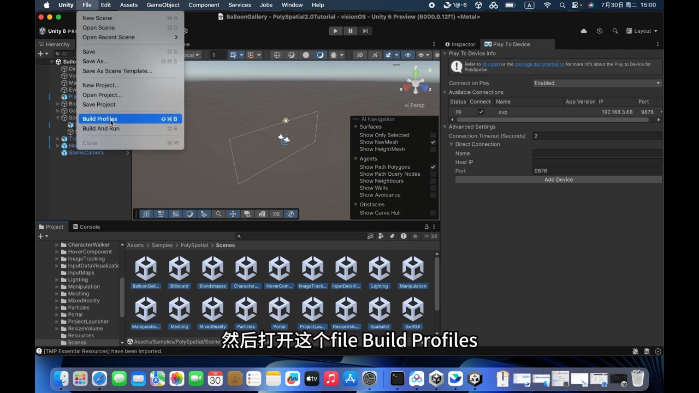
Task: Enable Show Only Selected checkbox
Action: [x=433, y=135]
